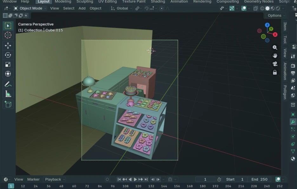Click the blue Z axis on gizmo
Screen dimensions: 297x189
click(x=267, y=25)
